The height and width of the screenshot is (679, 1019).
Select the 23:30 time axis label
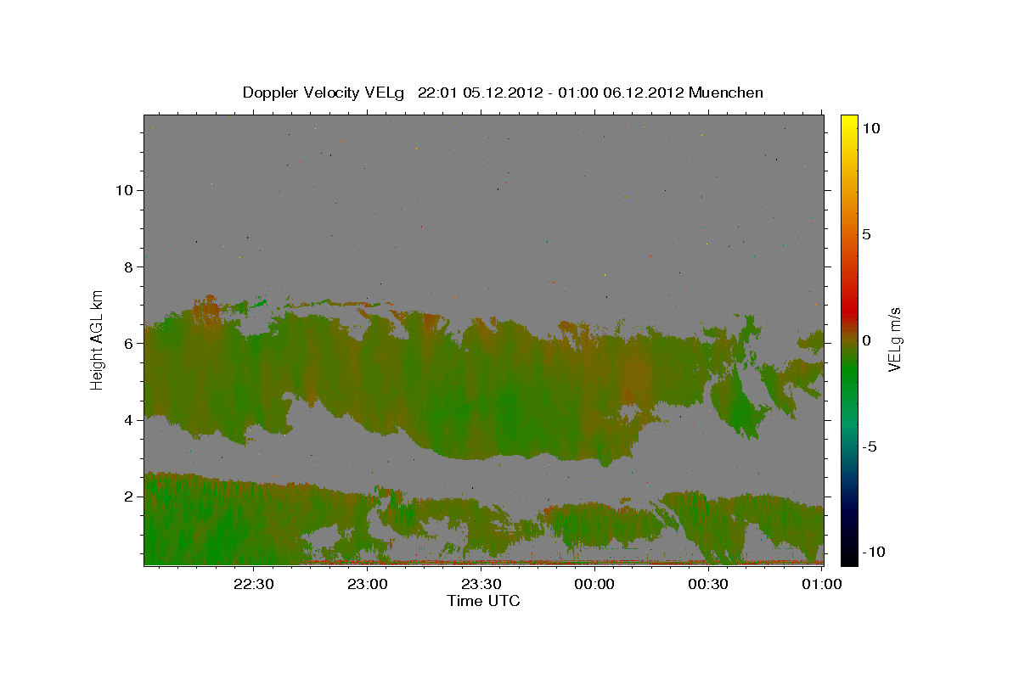[x=481, y=584]
